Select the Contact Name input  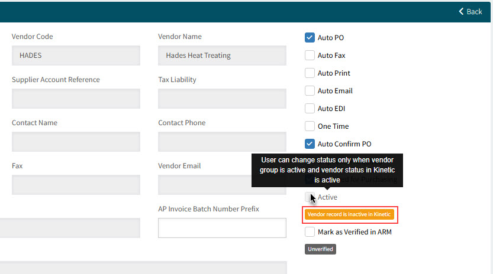[76, 142]
